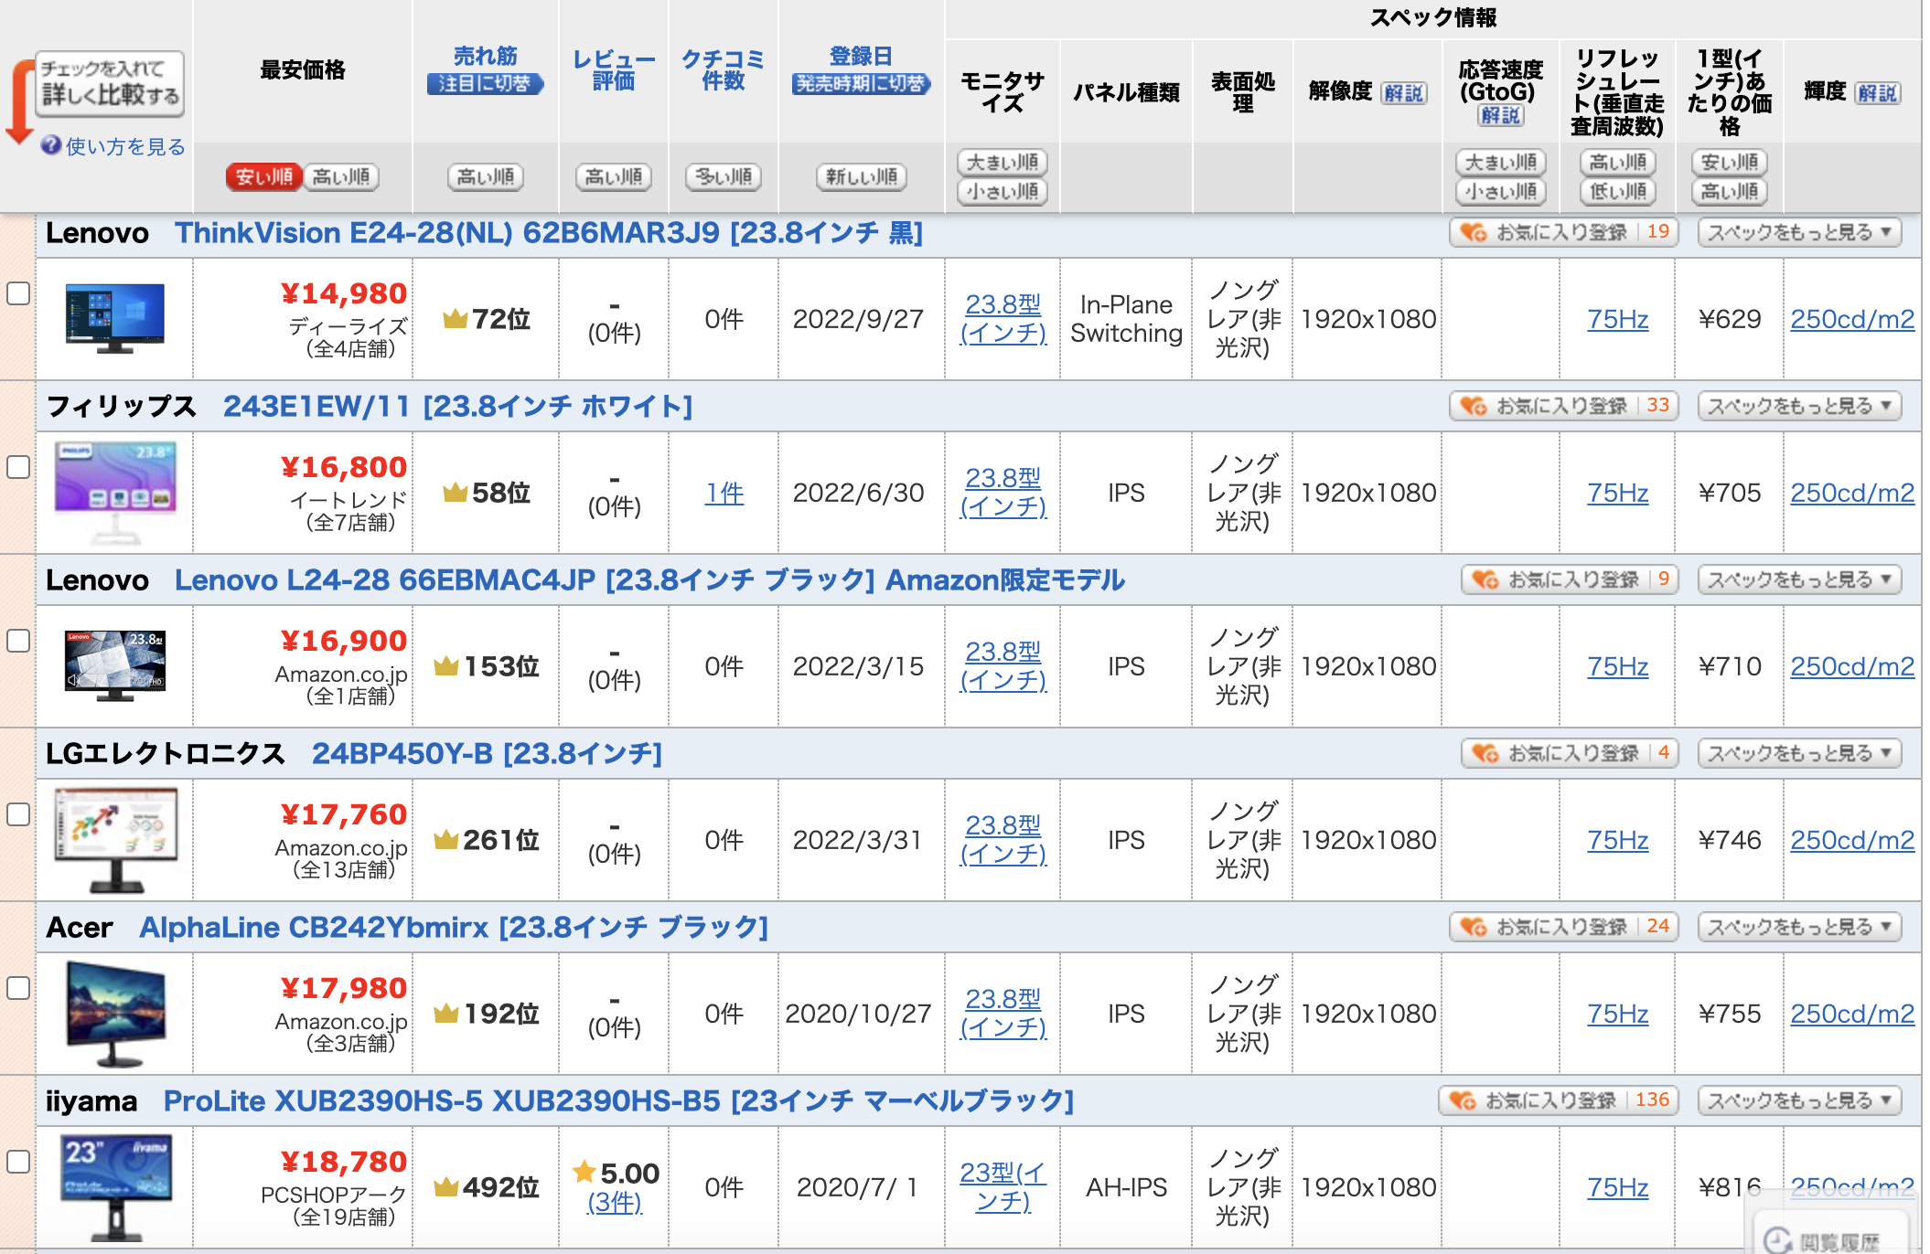Click the ¥16,900 price for Lenovo L24-28
Viewport: 1930px width, 1254px height.
click(344, 642)
